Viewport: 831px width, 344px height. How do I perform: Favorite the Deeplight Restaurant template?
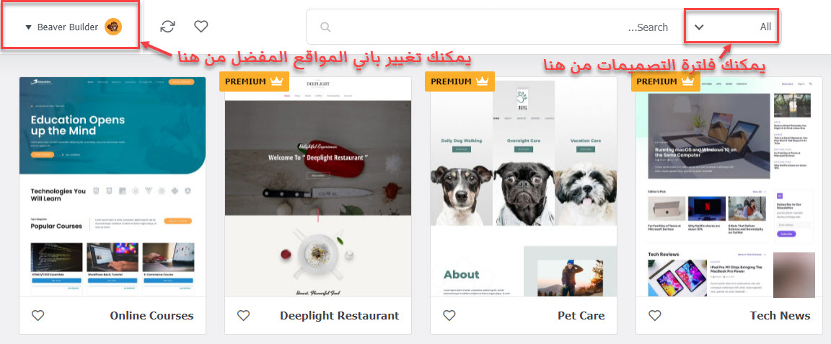pos(243,315)
